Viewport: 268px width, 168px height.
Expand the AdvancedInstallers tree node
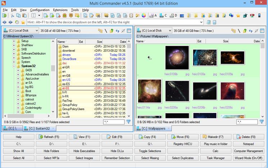click(18, 74)
